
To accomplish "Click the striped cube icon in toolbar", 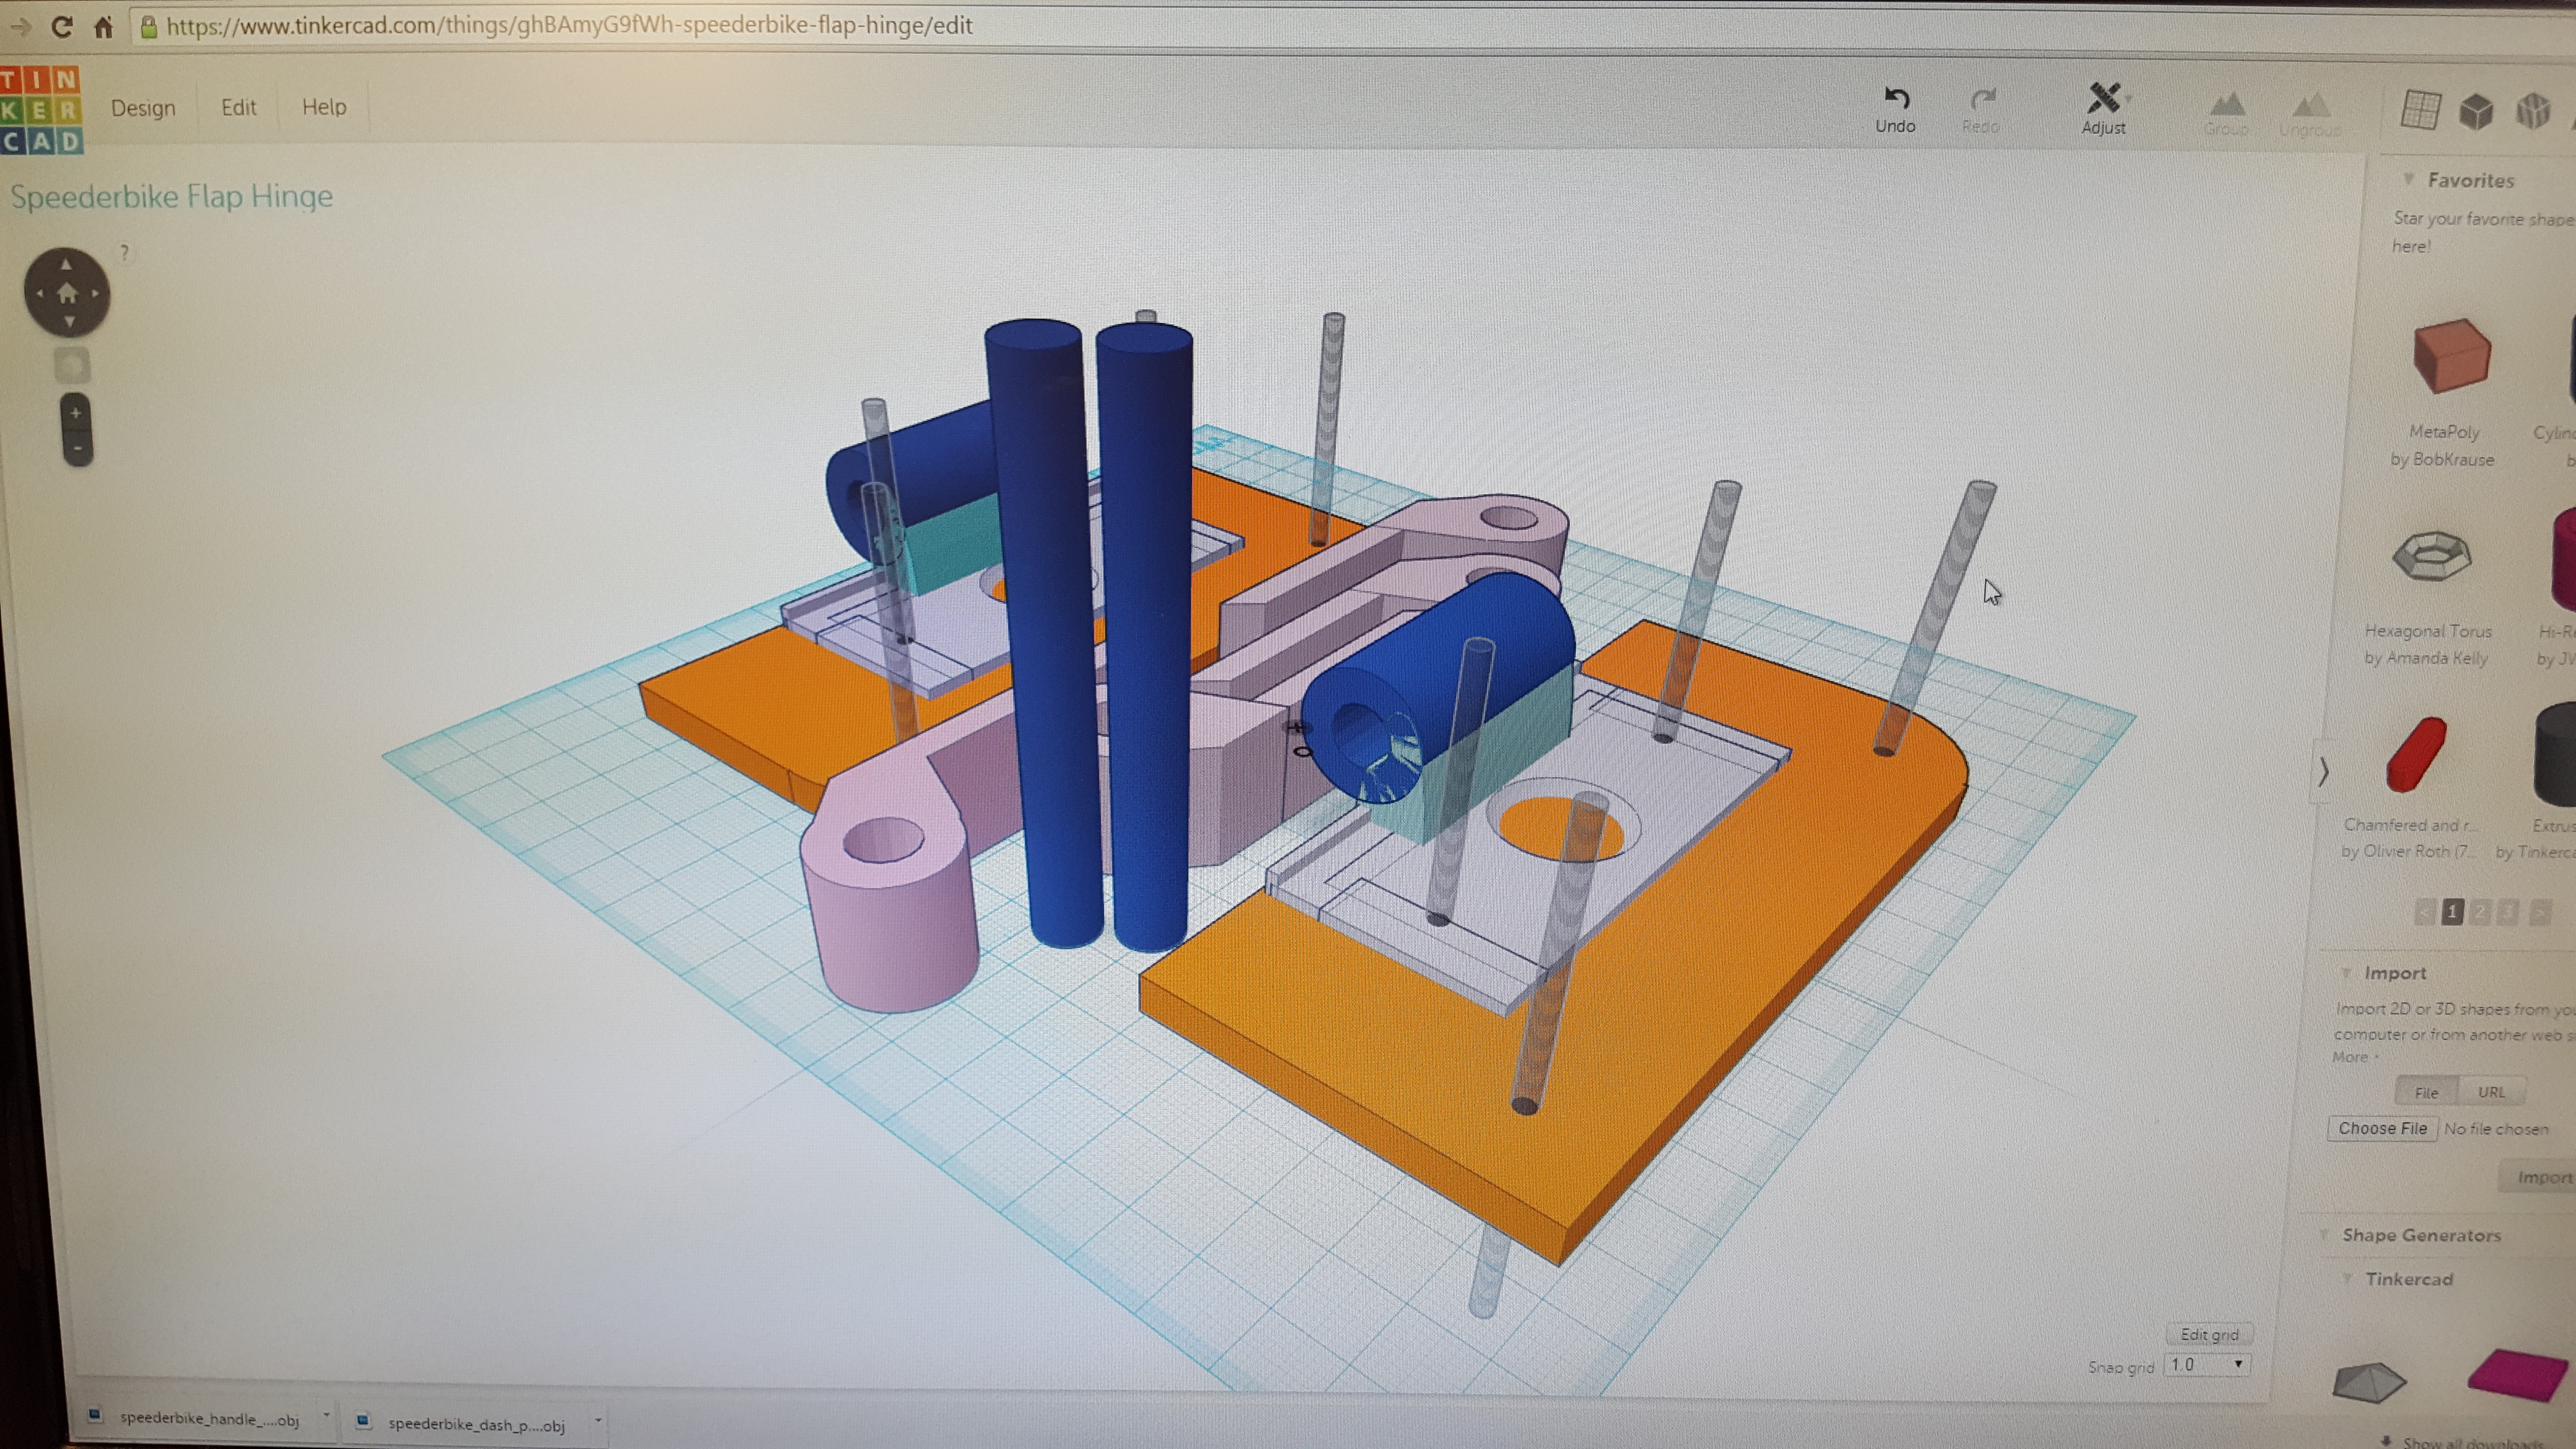I will click(x=2533, y=111).
